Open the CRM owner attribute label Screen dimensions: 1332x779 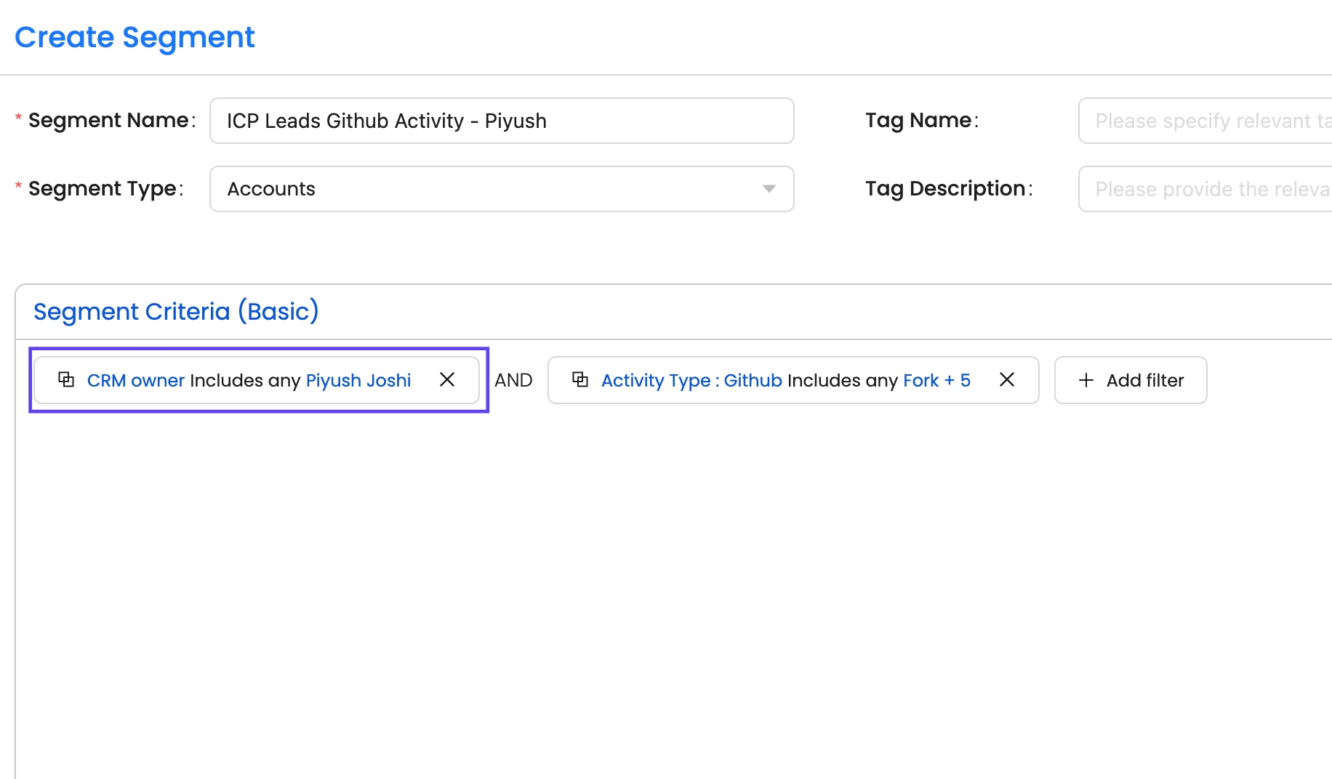(136, 380)
